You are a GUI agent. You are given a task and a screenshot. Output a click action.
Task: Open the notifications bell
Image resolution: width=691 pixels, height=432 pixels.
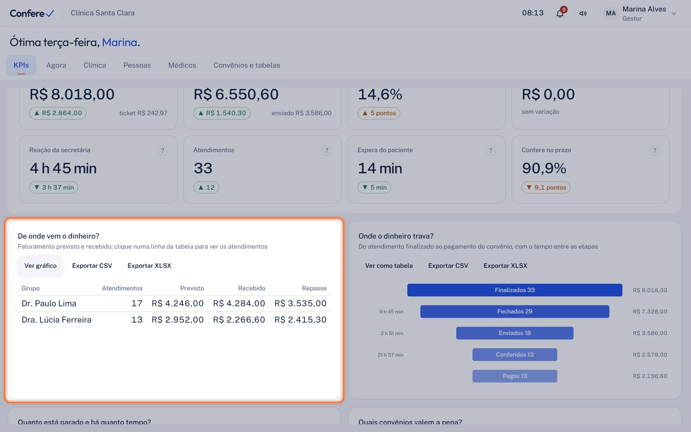(x=560, y=14)
